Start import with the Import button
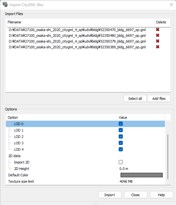Viewport: 176px width, 205px height. [x=110, y=195]
